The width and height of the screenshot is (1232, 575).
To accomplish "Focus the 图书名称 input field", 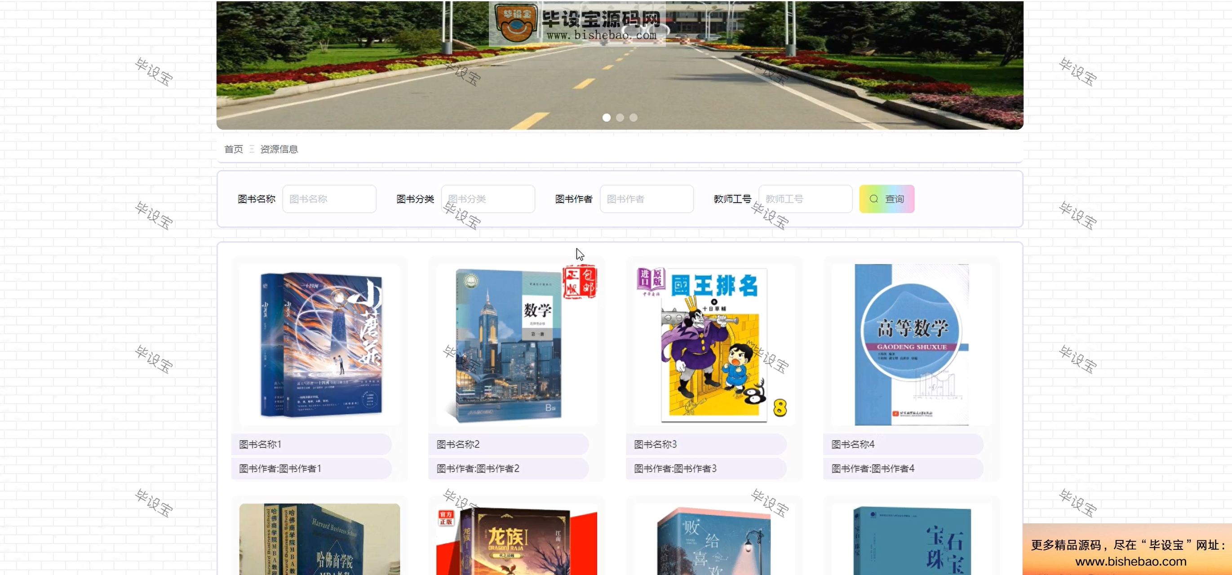I will click(x=329, y=199).
